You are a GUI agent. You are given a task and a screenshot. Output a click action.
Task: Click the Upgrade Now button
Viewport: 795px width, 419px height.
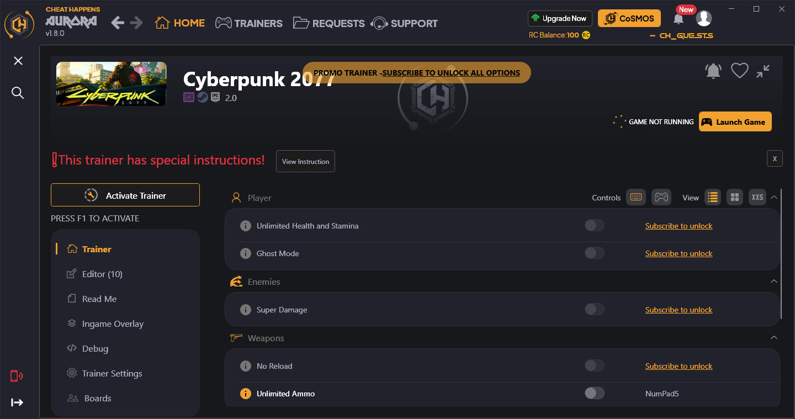click(560, 18)
